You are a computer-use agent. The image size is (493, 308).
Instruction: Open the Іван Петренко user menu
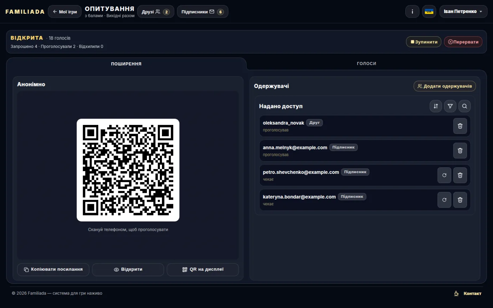point(463,12)
